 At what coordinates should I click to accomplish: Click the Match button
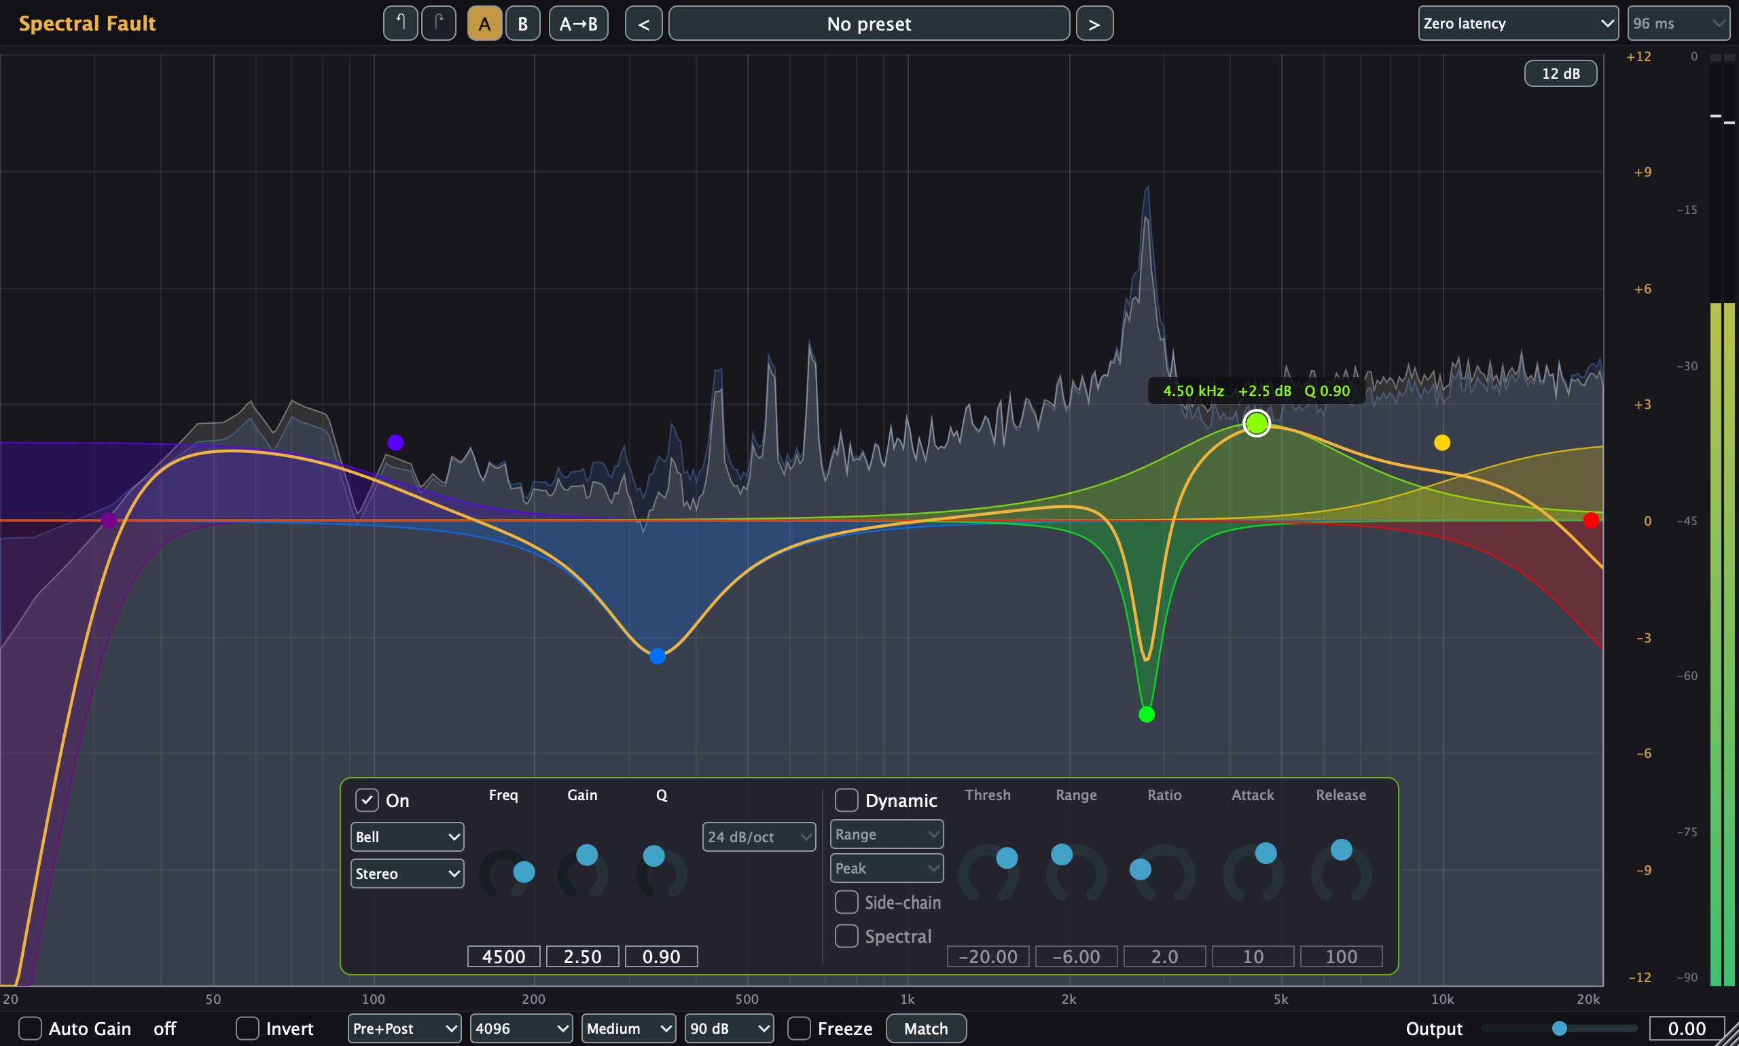tap(925, 1028)
